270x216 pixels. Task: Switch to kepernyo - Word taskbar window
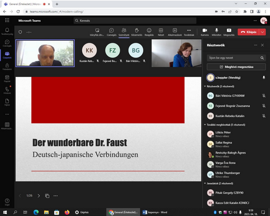tap(155, 212)
